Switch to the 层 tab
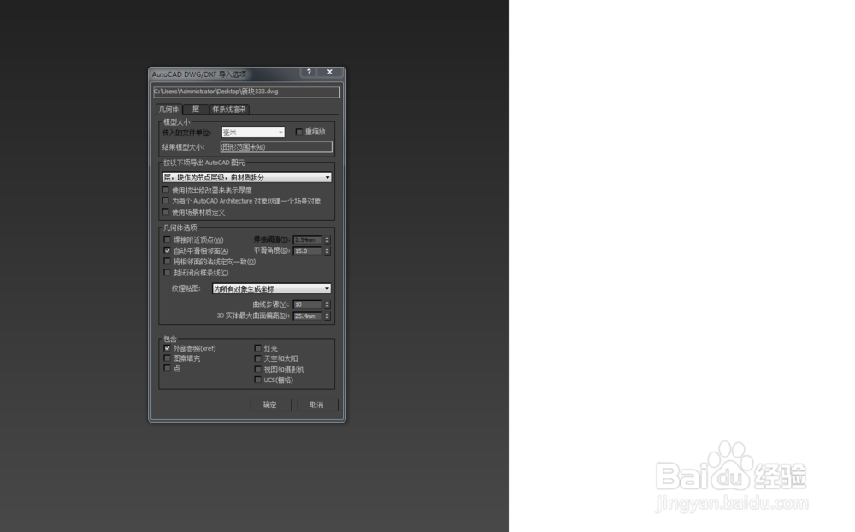 [196, 109]
